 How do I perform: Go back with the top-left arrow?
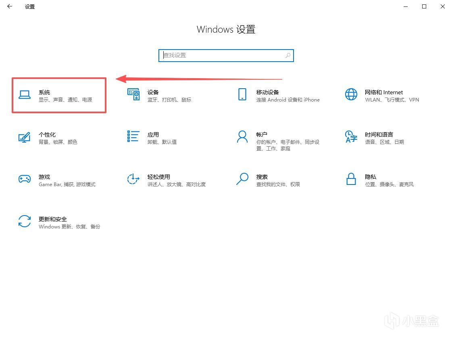pyautogui.click(x=10, y=6)
